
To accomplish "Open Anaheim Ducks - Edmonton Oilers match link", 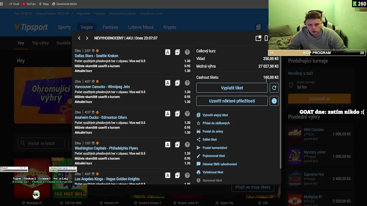I will (101, 117).
